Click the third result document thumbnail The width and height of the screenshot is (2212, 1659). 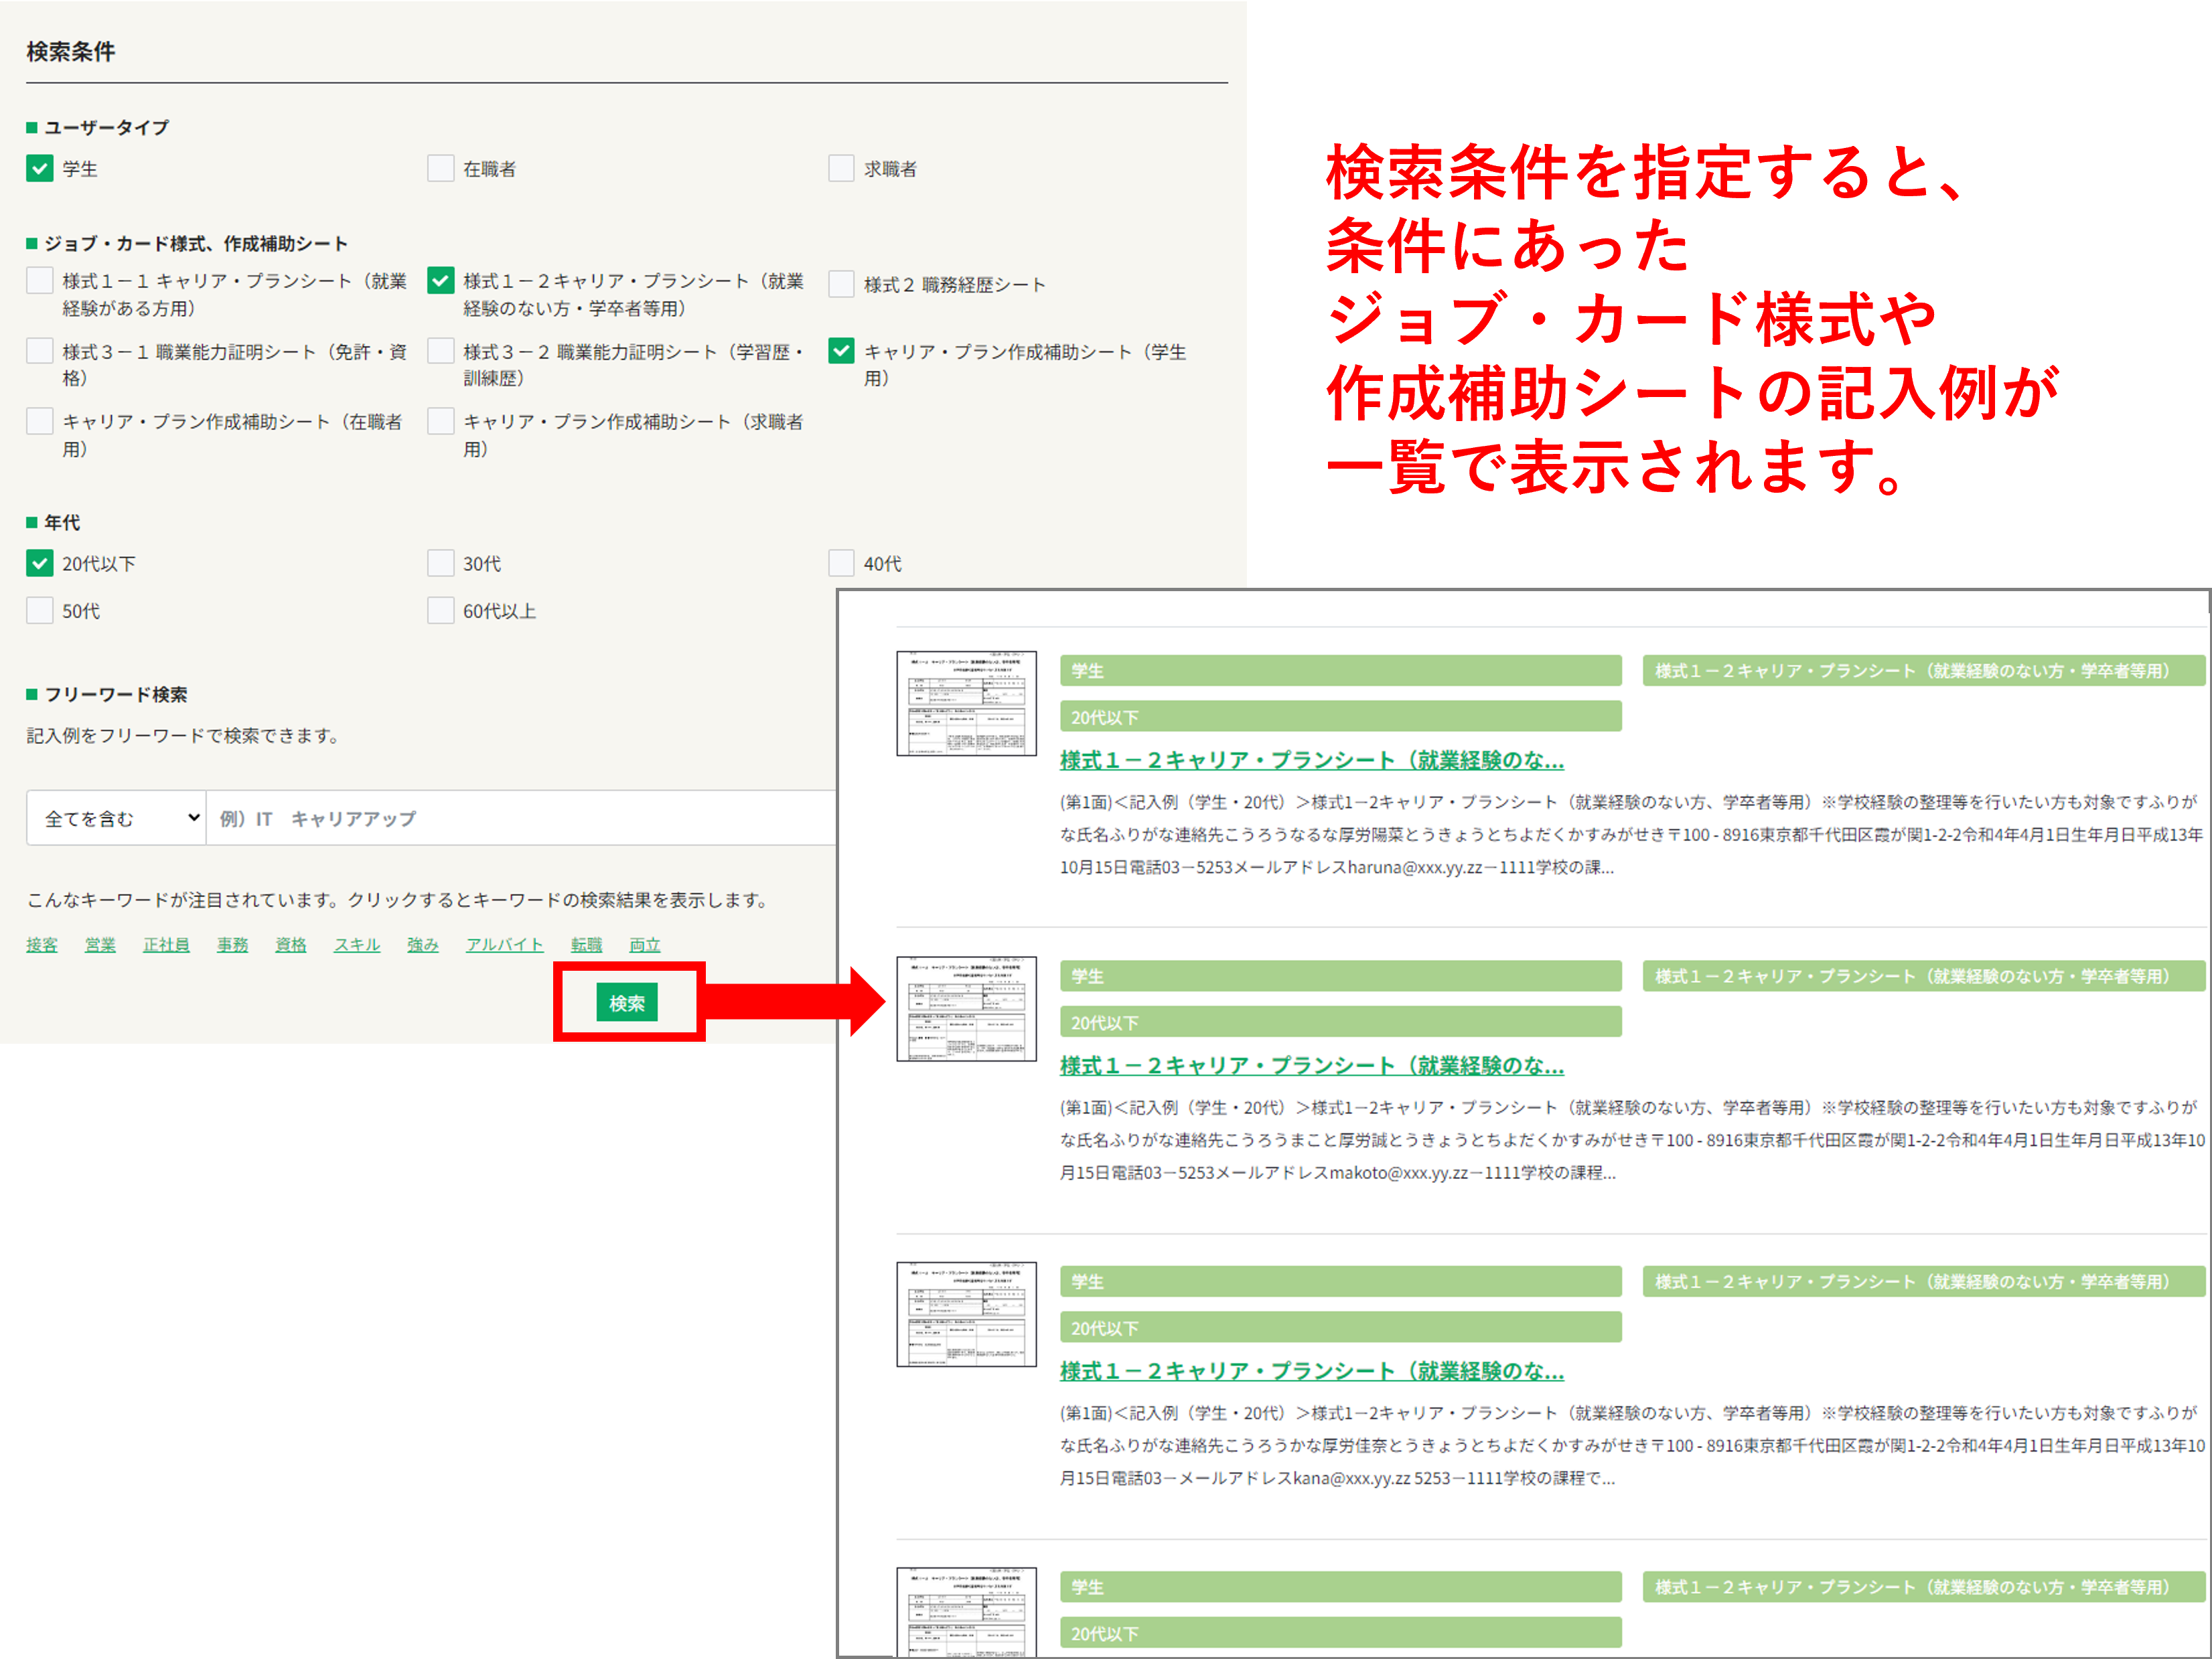(966, 1314)
